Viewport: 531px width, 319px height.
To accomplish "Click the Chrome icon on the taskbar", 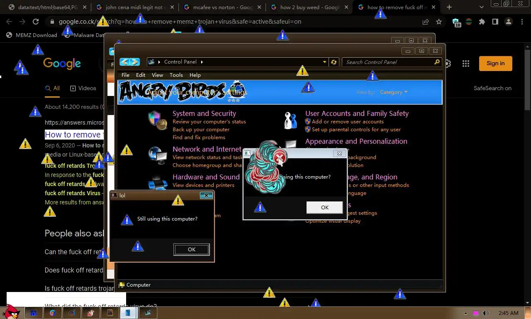I will 53,313.
